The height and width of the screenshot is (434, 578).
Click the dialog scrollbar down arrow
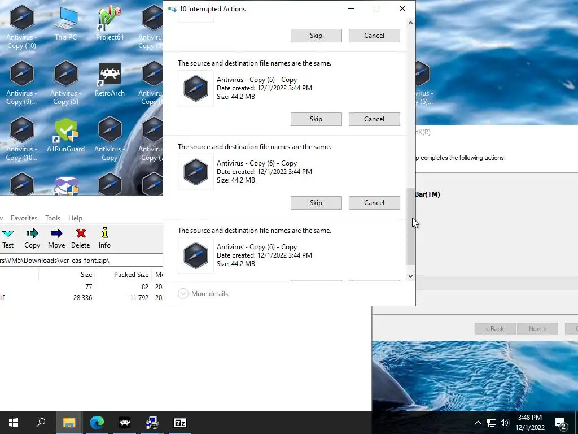[x=411, y=276]
